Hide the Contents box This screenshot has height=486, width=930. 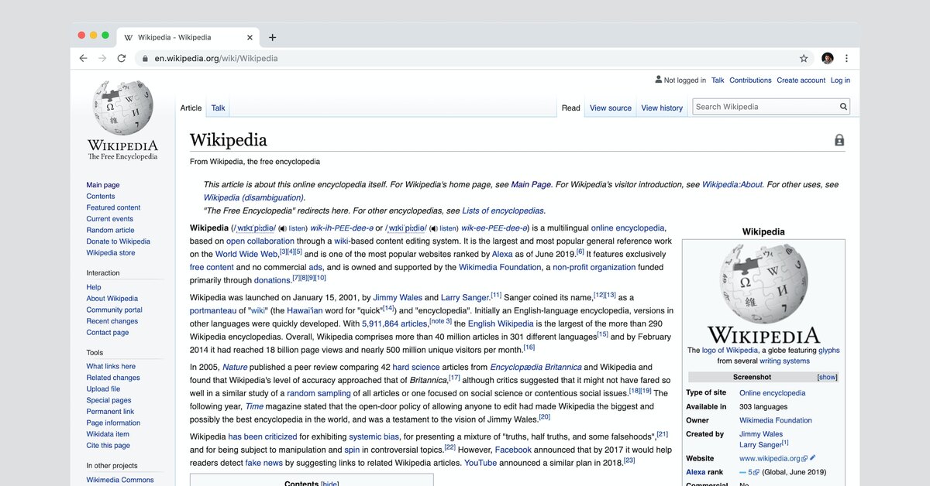tap(330, 484)
